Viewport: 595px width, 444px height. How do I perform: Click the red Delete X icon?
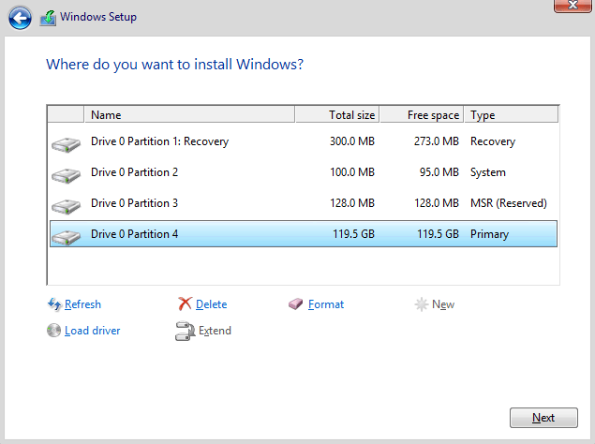click(x=186, y=304)
